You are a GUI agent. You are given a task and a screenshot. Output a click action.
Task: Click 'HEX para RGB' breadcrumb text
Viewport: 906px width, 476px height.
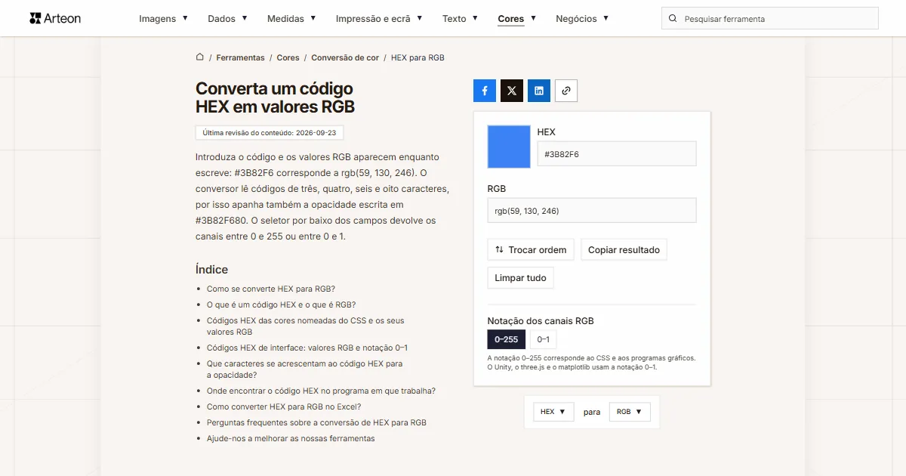[418, 57]
